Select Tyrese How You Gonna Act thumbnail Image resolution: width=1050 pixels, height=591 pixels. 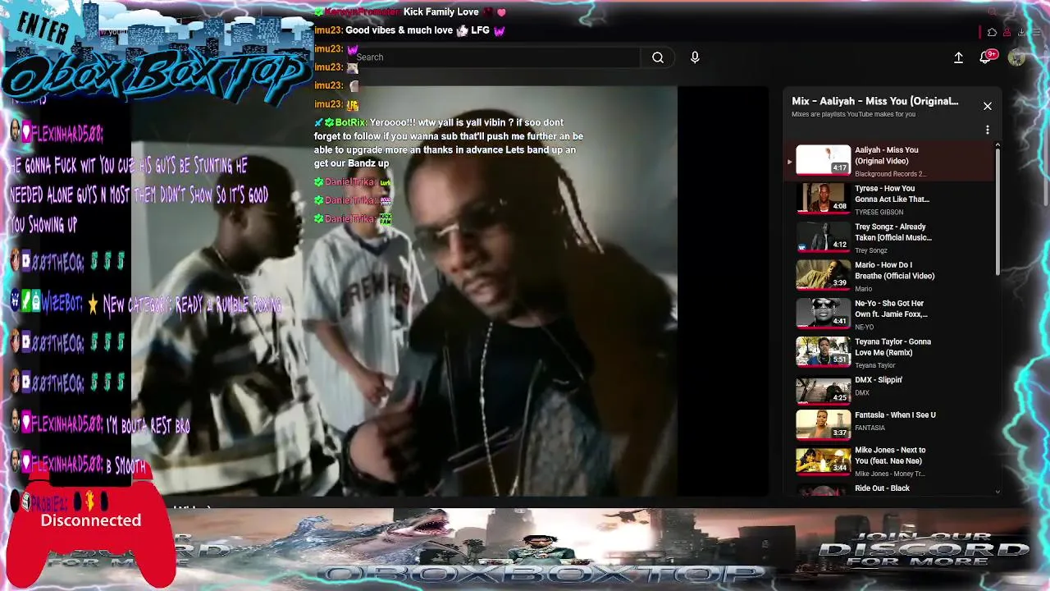point(823,198)
